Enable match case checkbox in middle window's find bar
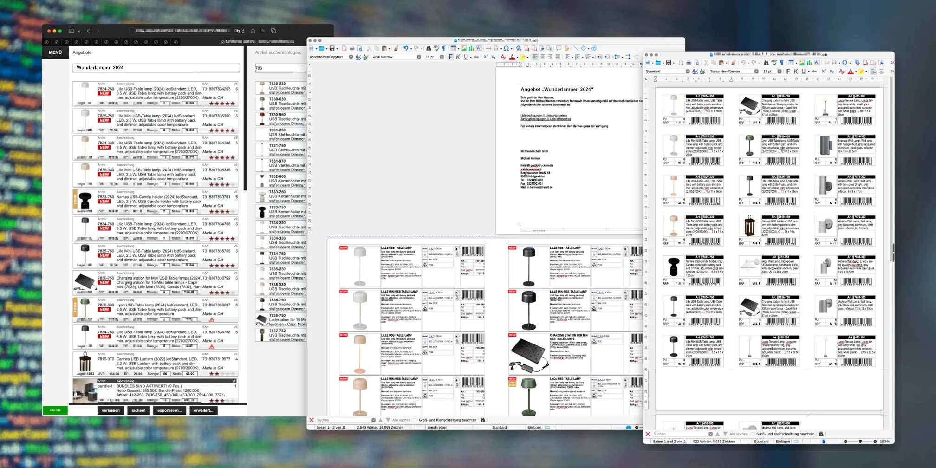This screenshot has height=468, width=936. [x=415, y=420]
